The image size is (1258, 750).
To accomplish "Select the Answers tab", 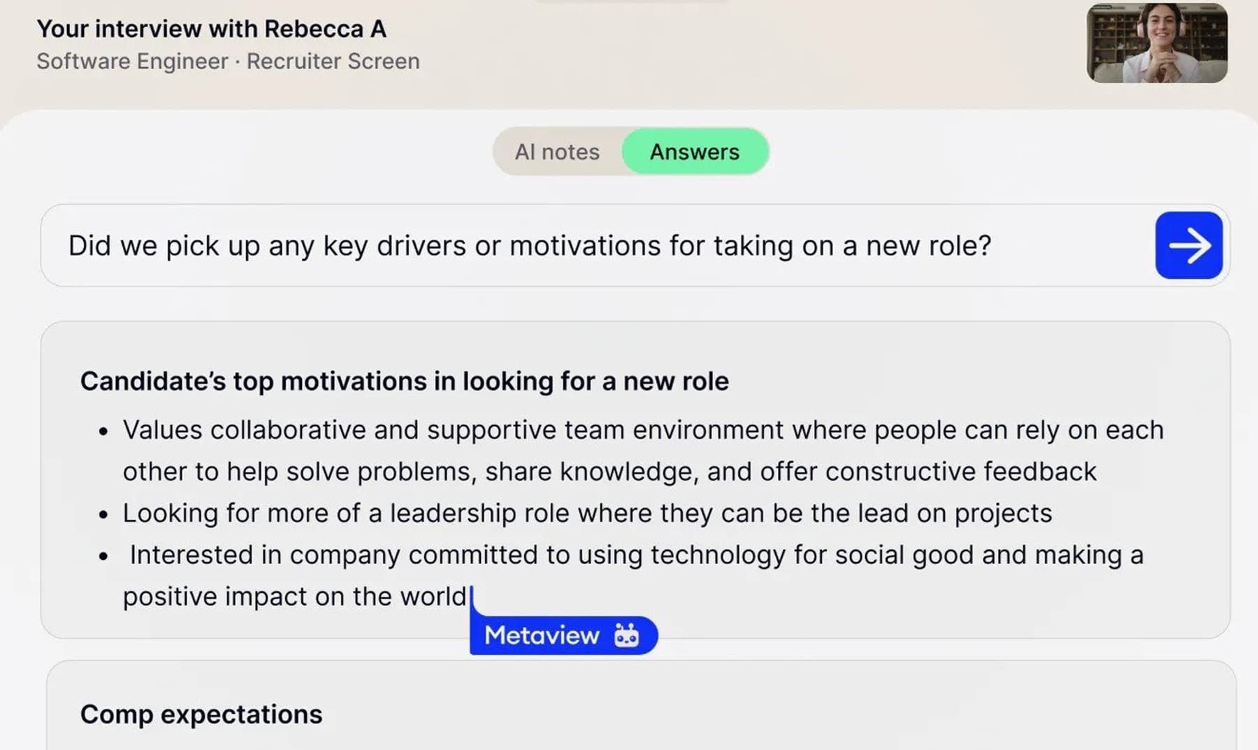I will tap(694, 152).
